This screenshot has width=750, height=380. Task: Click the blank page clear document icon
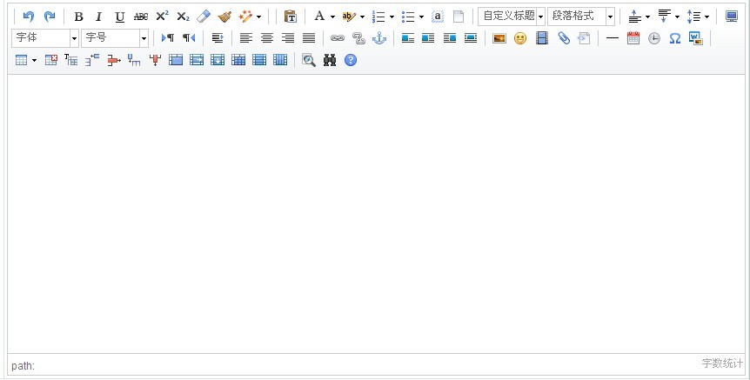point(459,17)
